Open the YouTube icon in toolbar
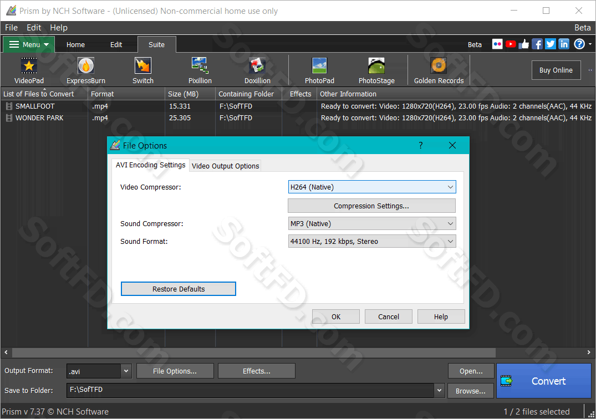 (x=511, y=44)
